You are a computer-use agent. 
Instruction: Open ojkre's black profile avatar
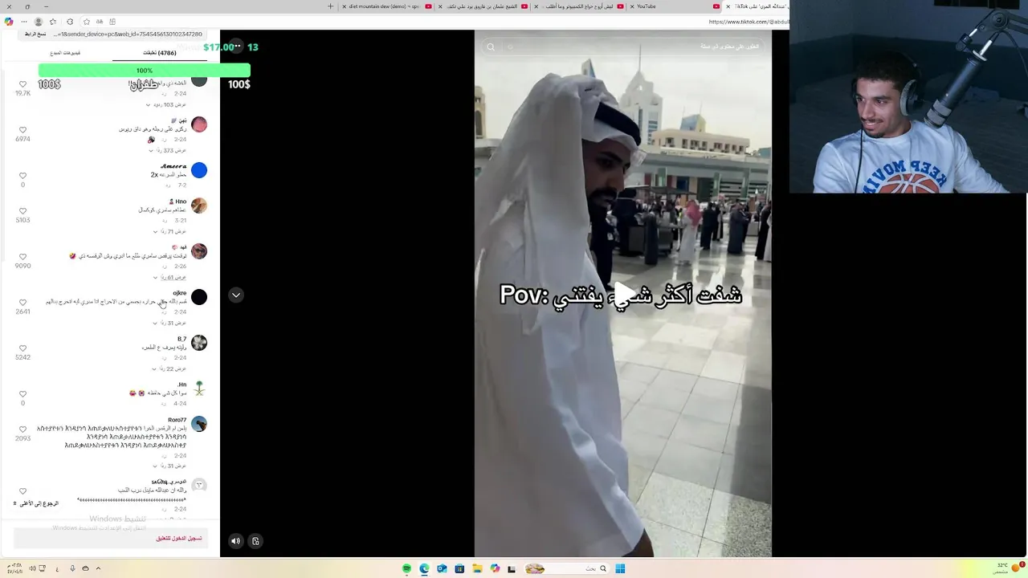199,297
